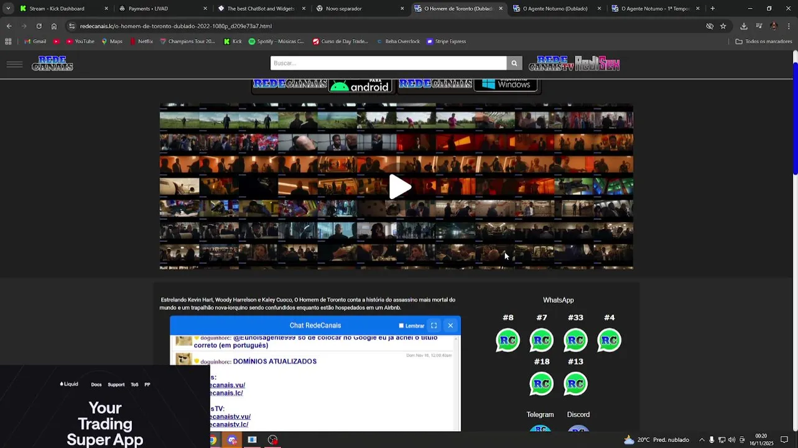The image size is (798, 448).
Task: Open a new browser tab
Action: coord(712,9)
